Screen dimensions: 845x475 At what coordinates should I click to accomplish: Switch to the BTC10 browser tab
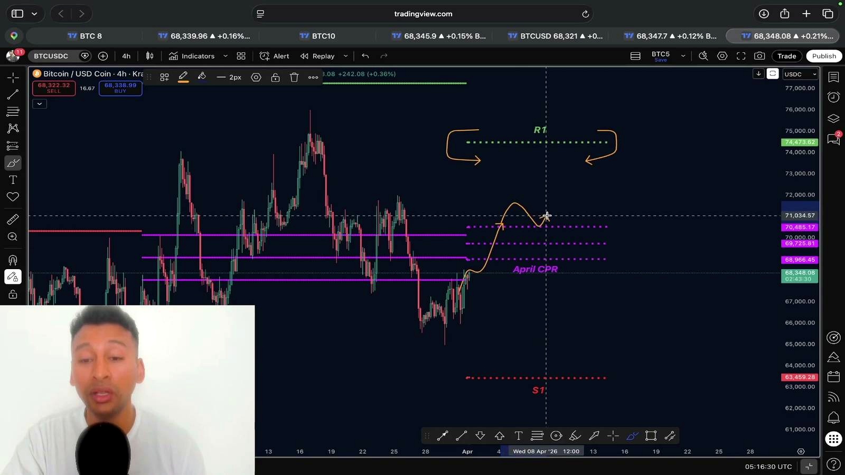pyautogui.click(x=317, y=36)
